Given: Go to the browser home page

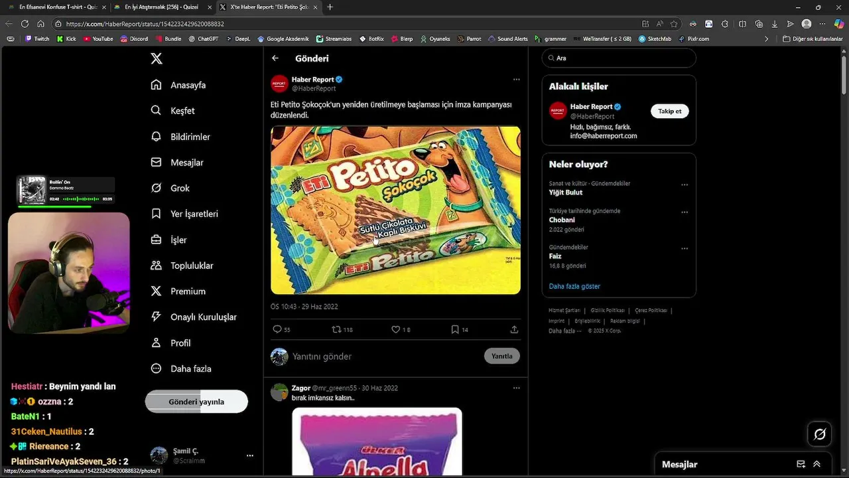Looking at the screenshot, I should coord(40,24).
